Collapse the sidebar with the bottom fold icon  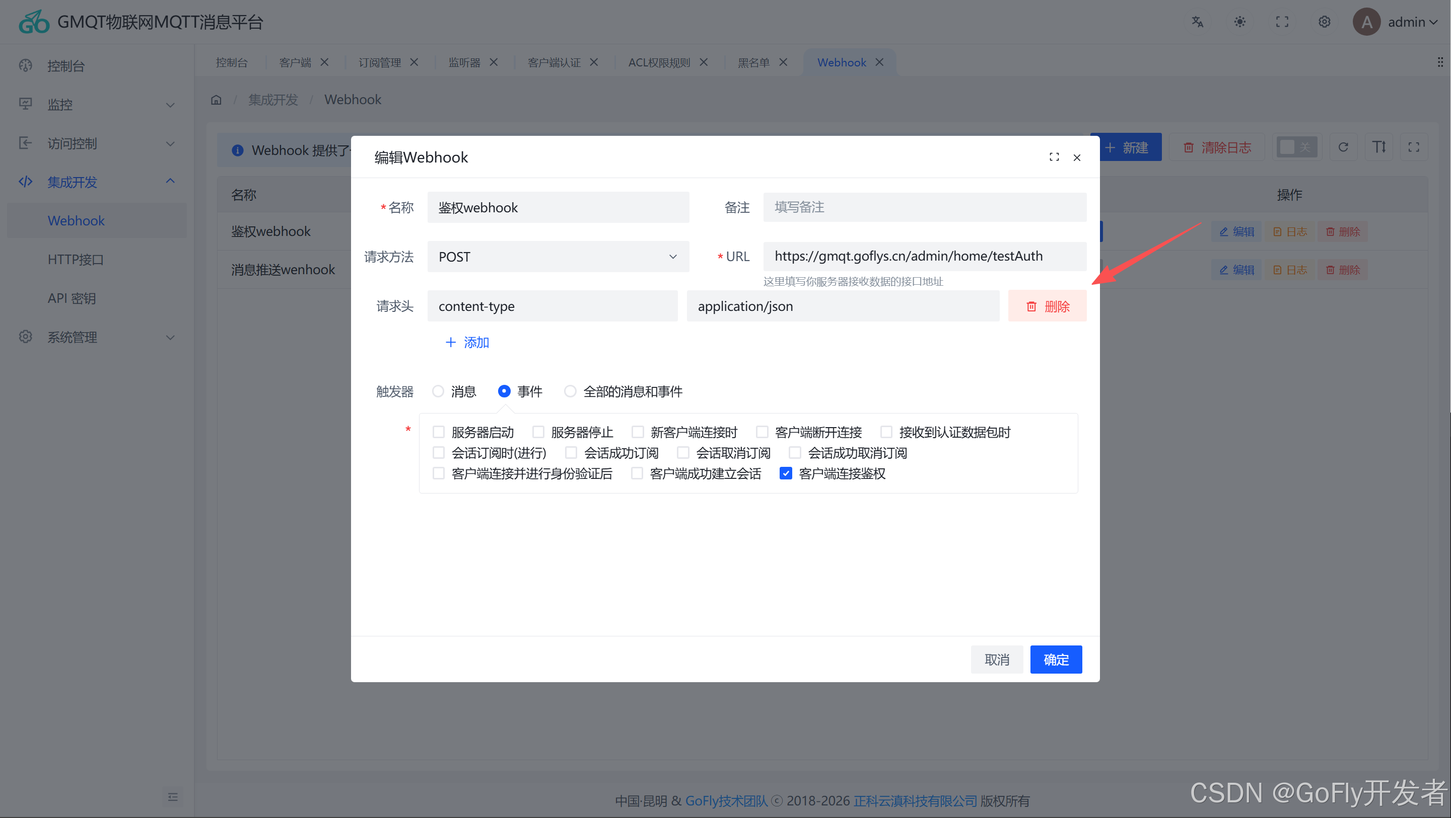[x=173, y=797]
